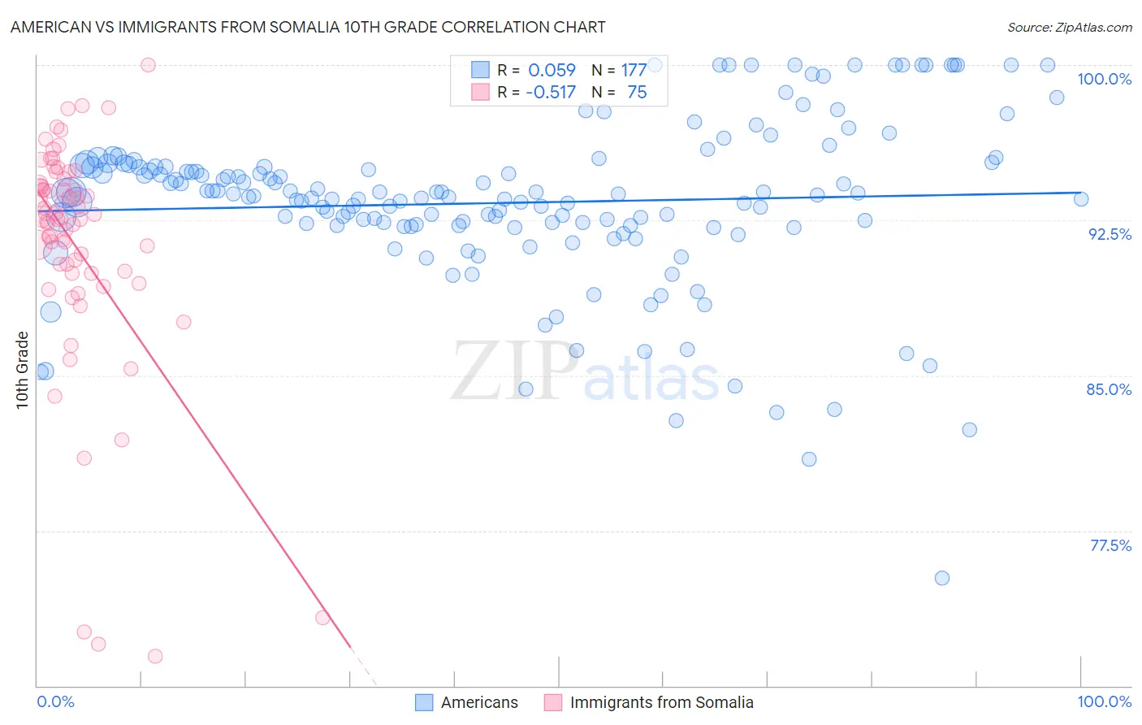Click the pink swatch beside R = -0.517
Image resolution: width=1142 pixels, height=725 pixels.
point(481,92)
